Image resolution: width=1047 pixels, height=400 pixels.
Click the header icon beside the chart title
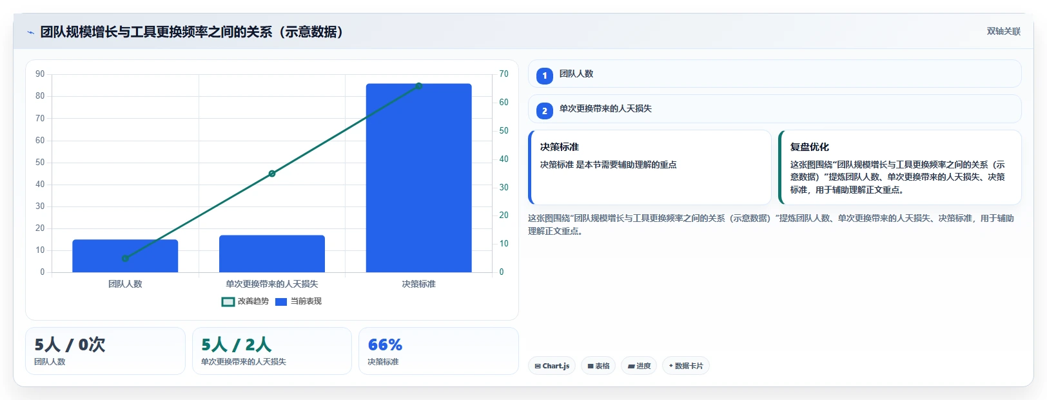30,32
